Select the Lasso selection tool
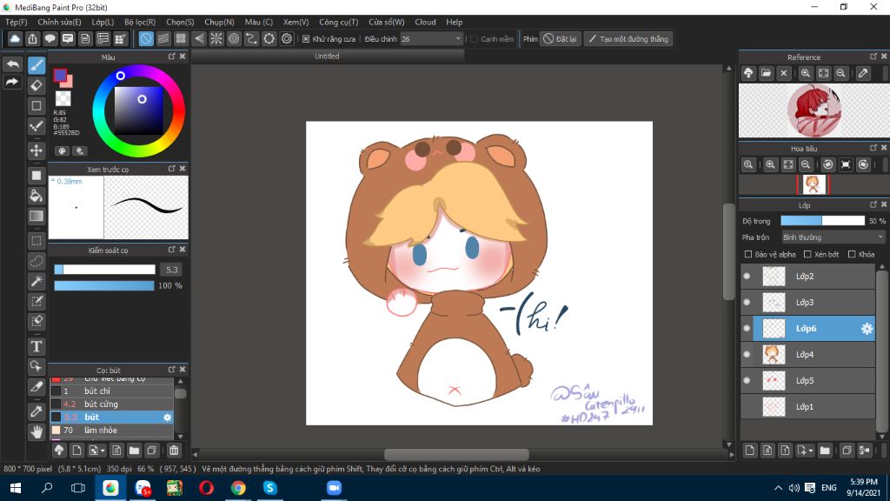The width and height of the screenshot is (890, 501). click(x=37, y=261)
